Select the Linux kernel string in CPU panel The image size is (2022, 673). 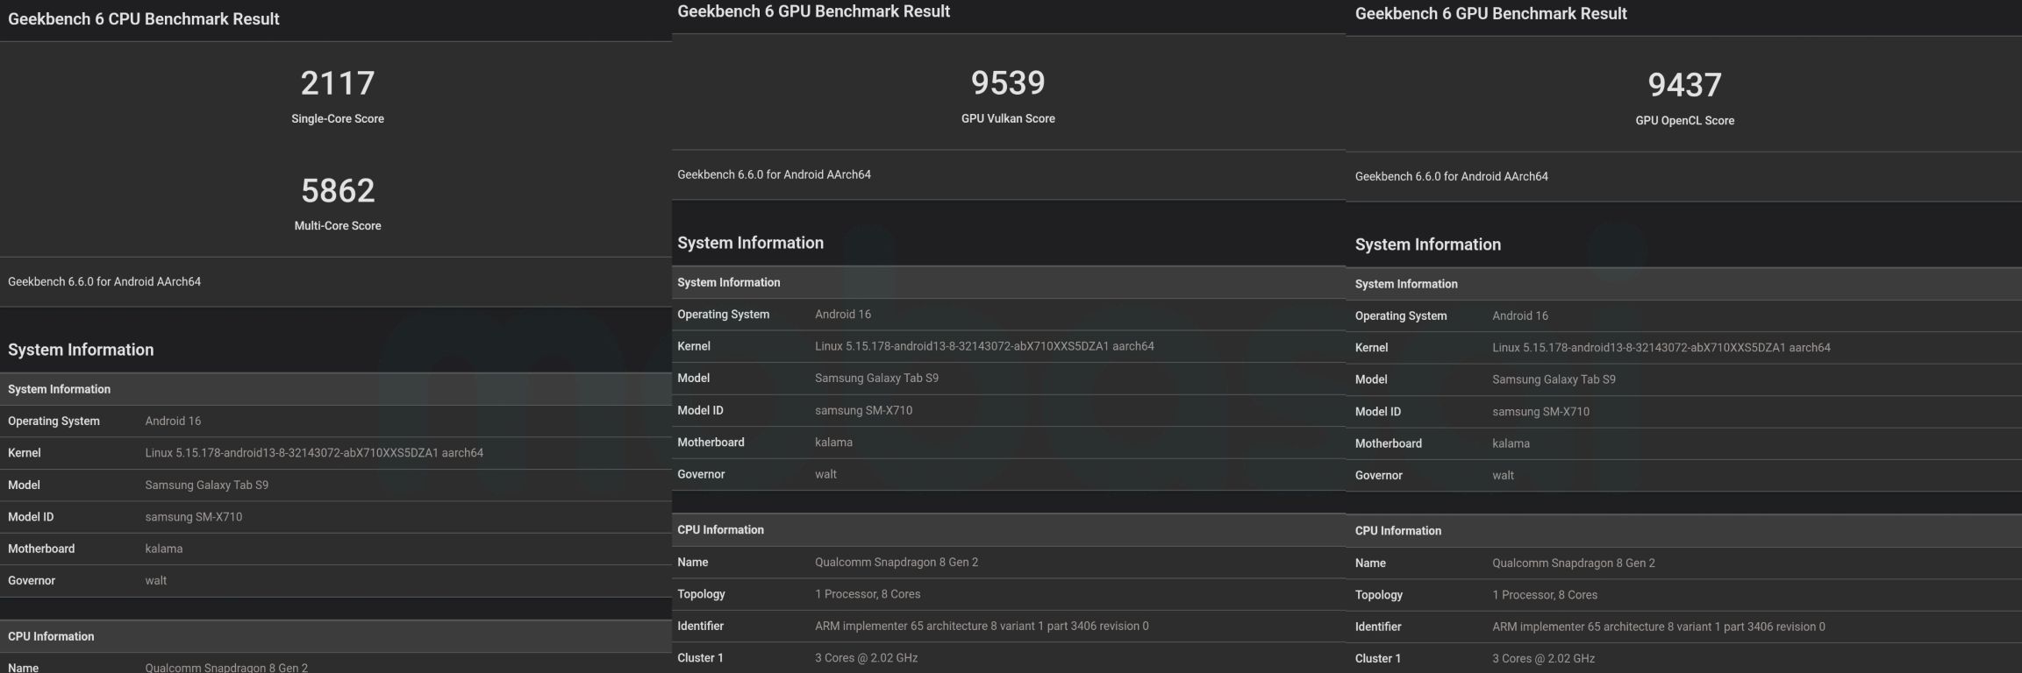click(314, 453)
